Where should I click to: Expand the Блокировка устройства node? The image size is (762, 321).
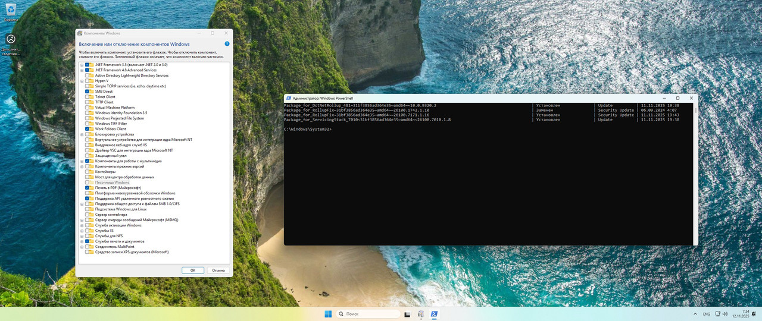pos(82,134)
